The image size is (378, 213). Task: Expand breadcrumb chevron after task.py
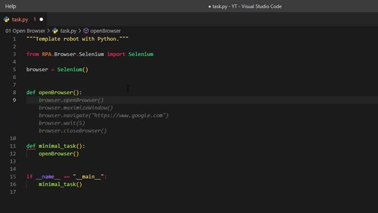coord(80,31)
